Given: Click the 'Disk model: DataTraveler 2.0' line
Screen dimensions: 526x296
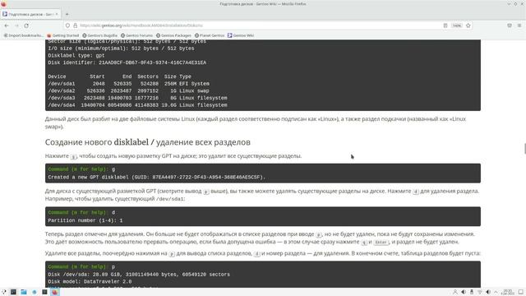Looking at the screenshot, I should [90, 281].
